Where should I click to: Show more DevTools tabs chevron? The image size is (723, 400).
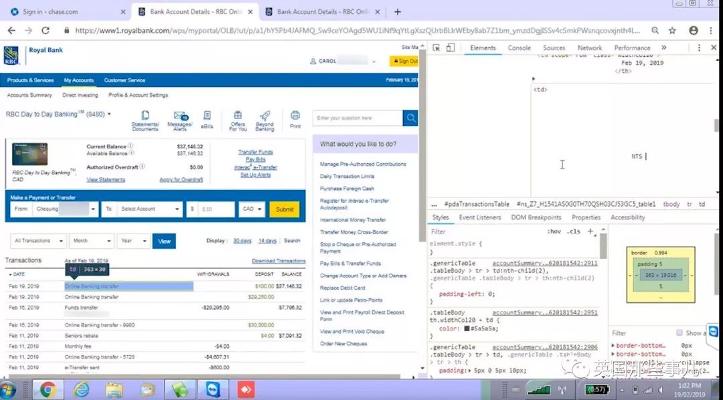pos(664,48)
